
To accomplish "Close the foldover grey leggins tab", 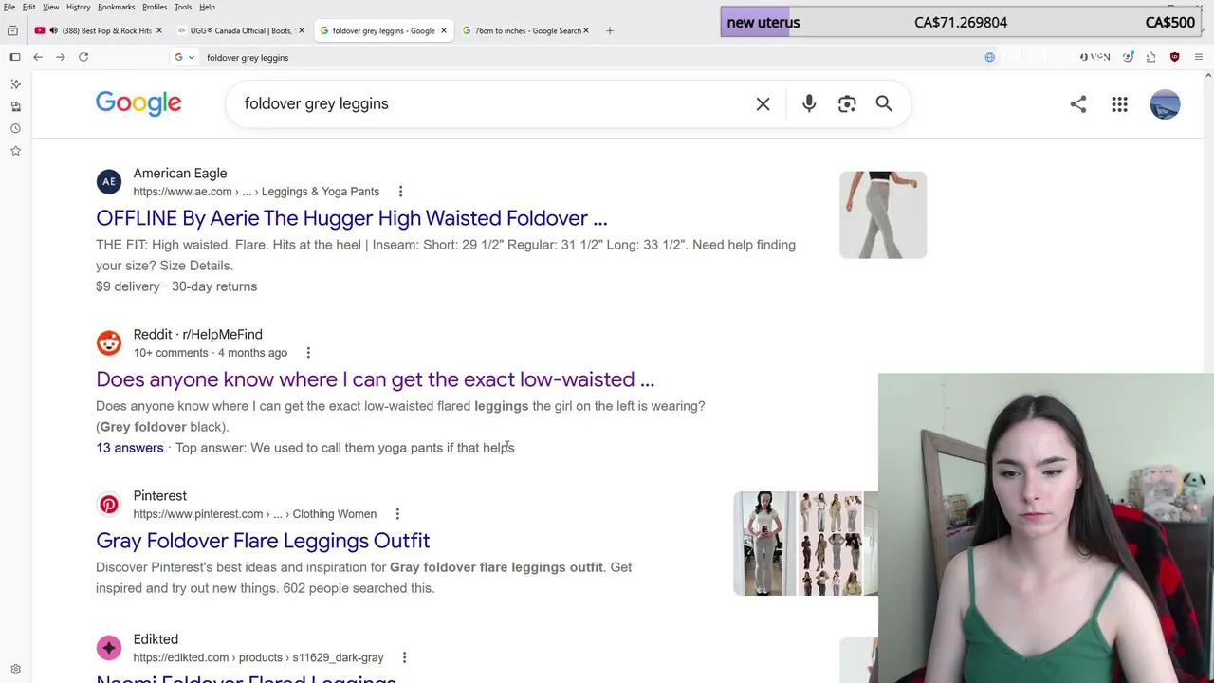I will (443, 30).
